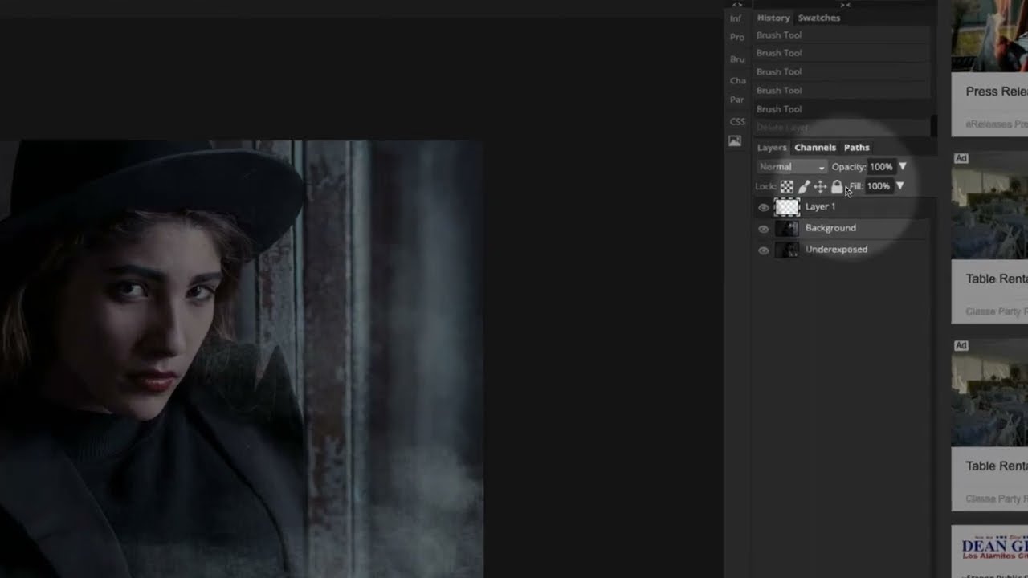Open the image panel icon in sidebar
1028x578 pixels.
(x=735, y=140)
